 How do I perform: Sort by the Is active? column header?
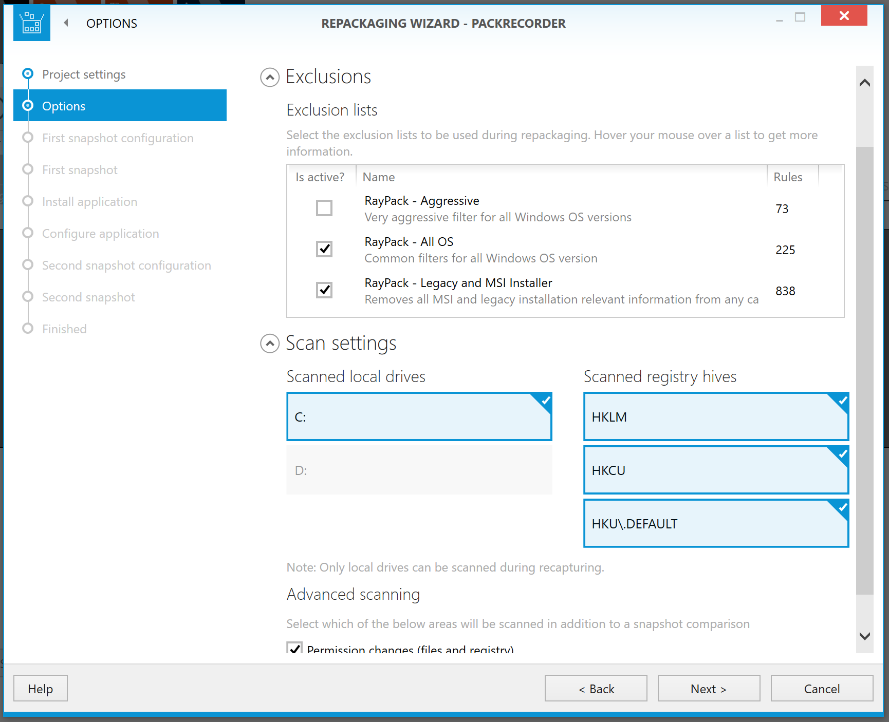coord(321,177)
